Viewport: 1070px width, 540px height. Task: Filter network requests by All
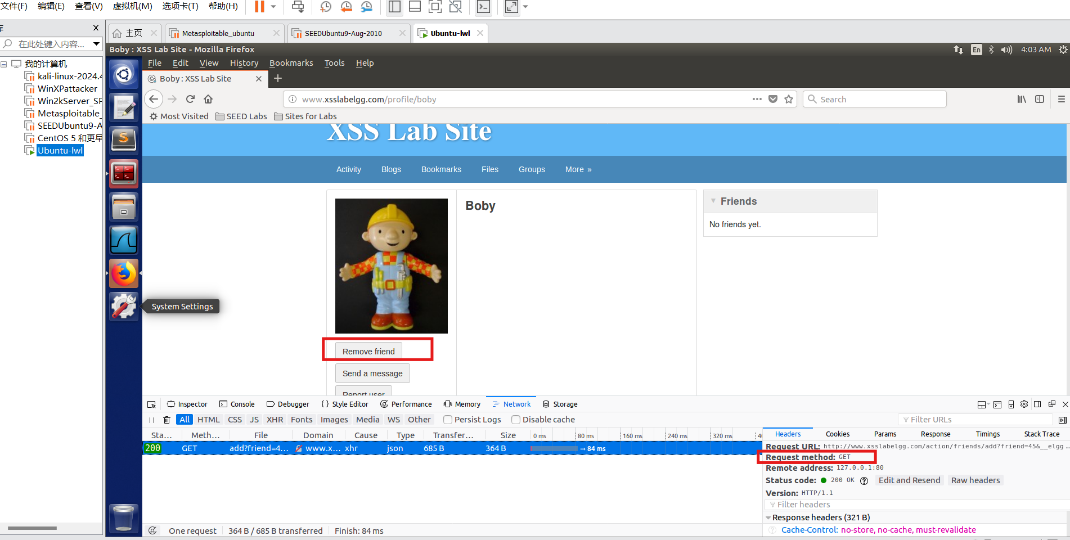coord(185,420)
